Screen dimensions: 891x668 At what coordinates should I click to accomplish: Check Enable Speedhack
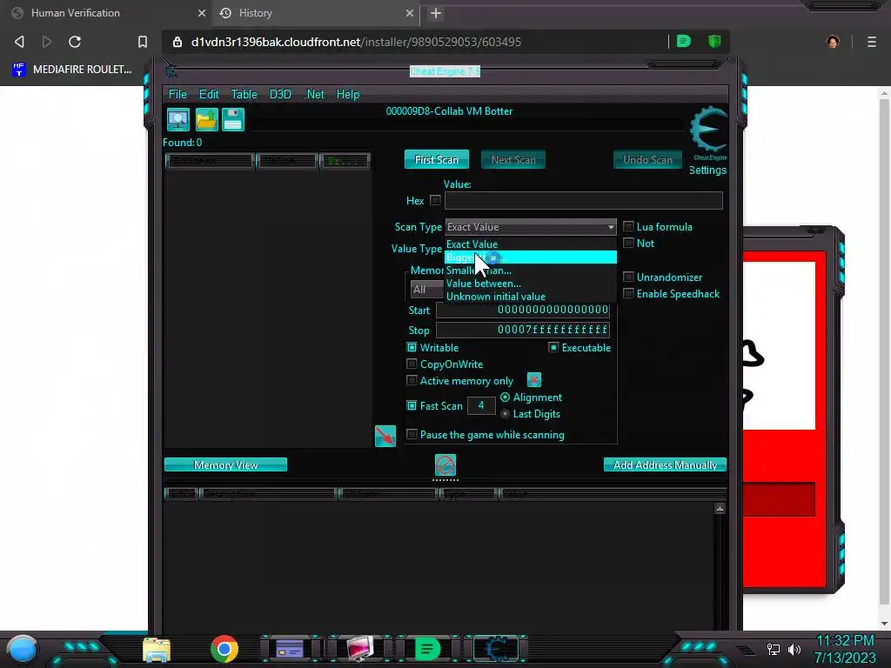point(628,294)
